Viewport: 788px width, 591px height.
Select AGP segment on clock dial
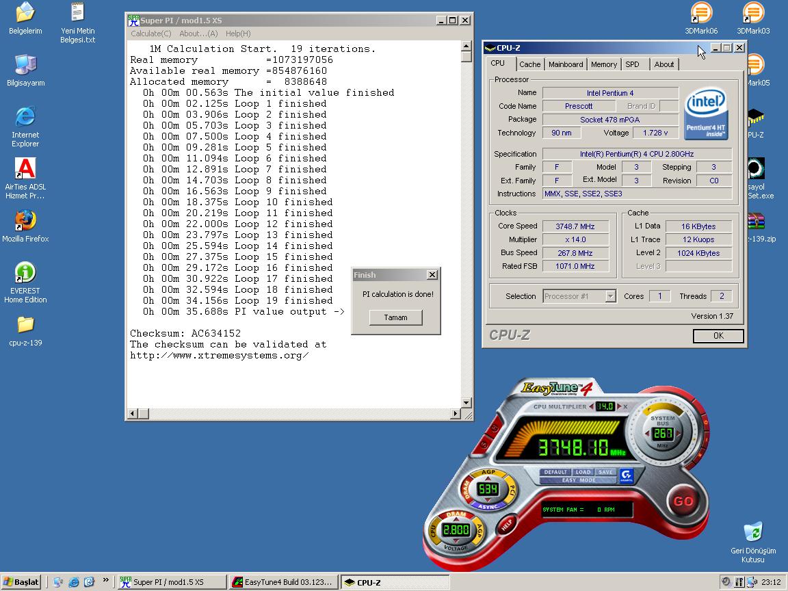488,473
